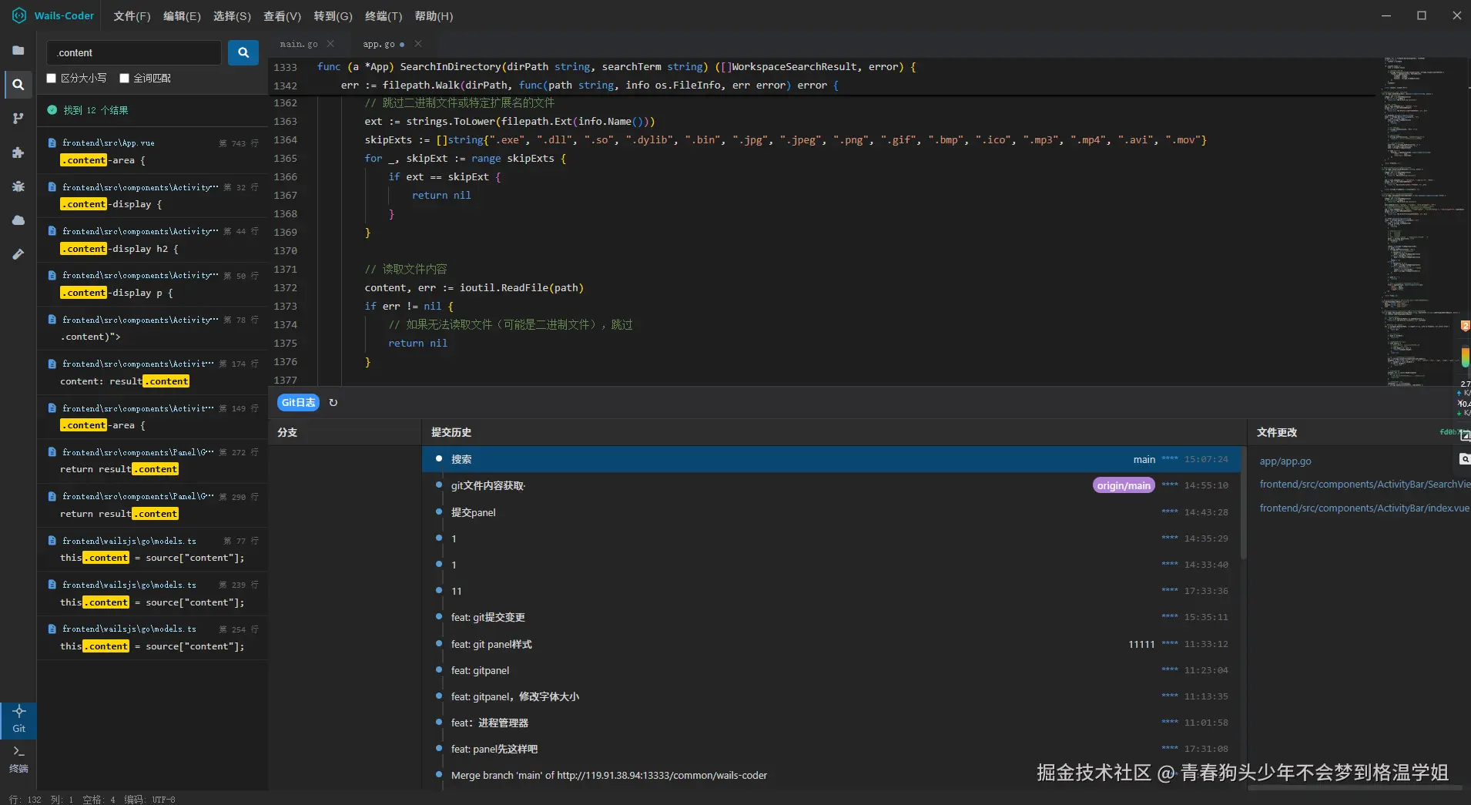Image resolution: width=1471 pixels, height=805 pixels.
Task: Open the 编辑(E) menu
Action: tap(182, 16)
